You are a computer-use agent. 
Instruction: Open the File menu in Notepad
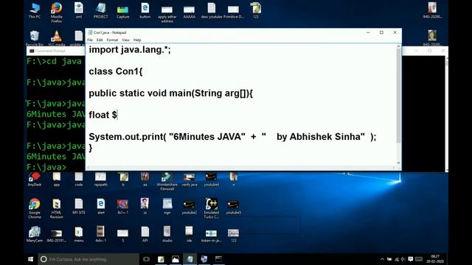90,40
